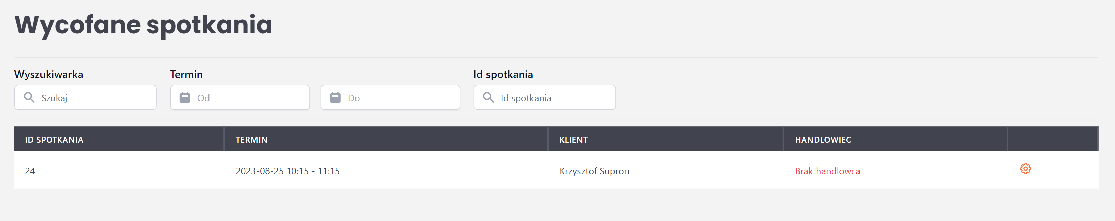Sort by HANDLOWIEC column header
1115x221 pixels.
click(x=823, y=140)
